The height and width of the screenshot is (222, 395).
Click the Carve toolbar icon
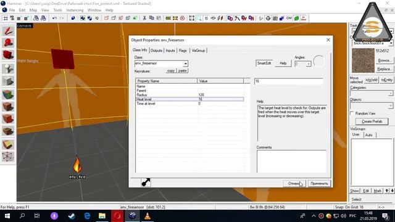[73, 18]
